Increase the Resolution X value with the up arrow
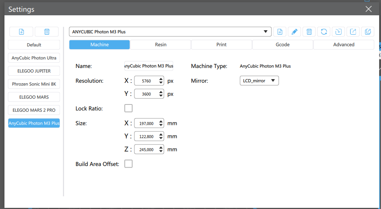Image resolution: width=381 pixels, height=209 pixels. pos(161,79)
